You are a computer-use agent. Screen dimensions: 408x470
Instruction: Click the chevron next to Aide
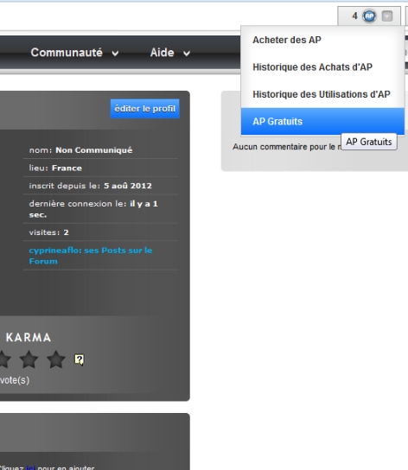(x=187, y=54)
